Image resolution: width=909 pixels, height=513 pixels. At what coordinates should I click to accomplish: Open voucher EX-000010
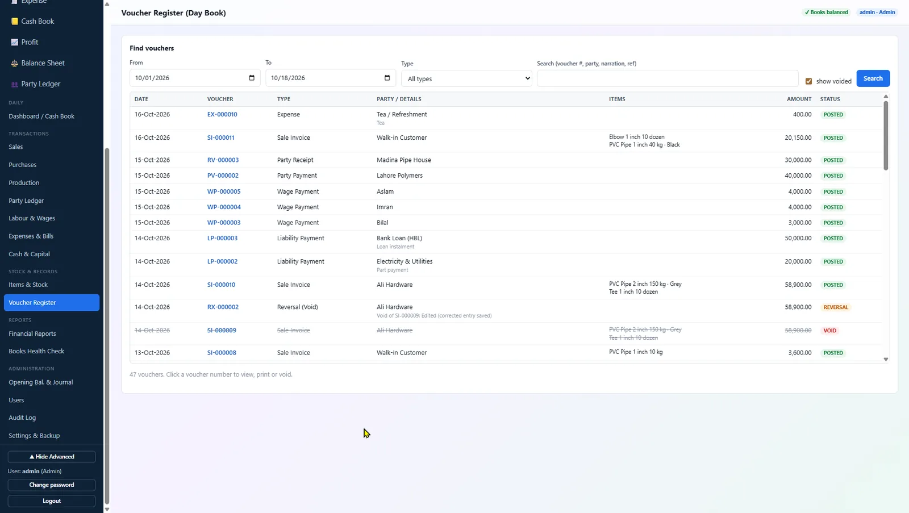pos(222,114)
